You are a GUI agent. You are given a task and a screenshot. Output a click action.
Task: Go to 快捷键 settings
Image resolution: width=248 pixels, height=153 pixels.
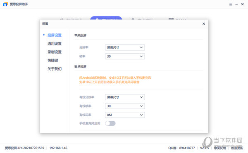click(x=53, y=60)
